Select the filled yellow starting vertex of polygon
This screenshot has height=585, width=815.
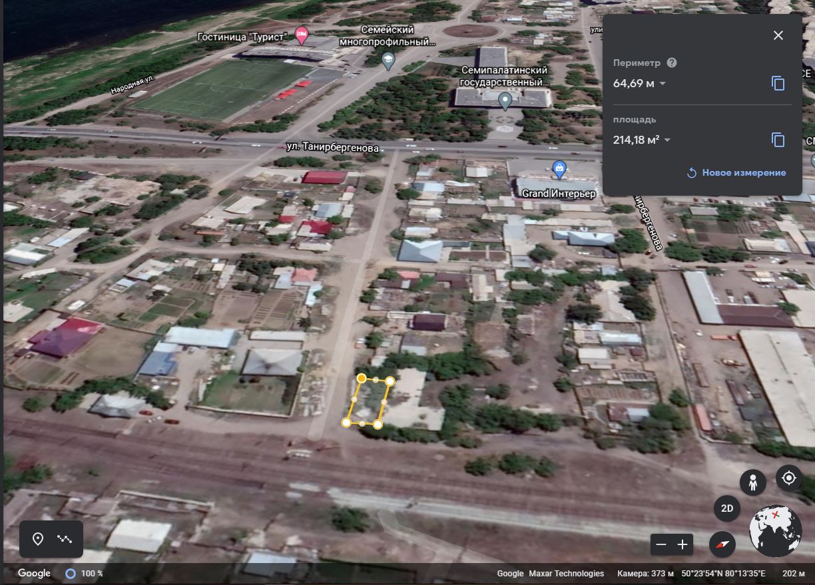pyautogui.click(x=361, y=378)
